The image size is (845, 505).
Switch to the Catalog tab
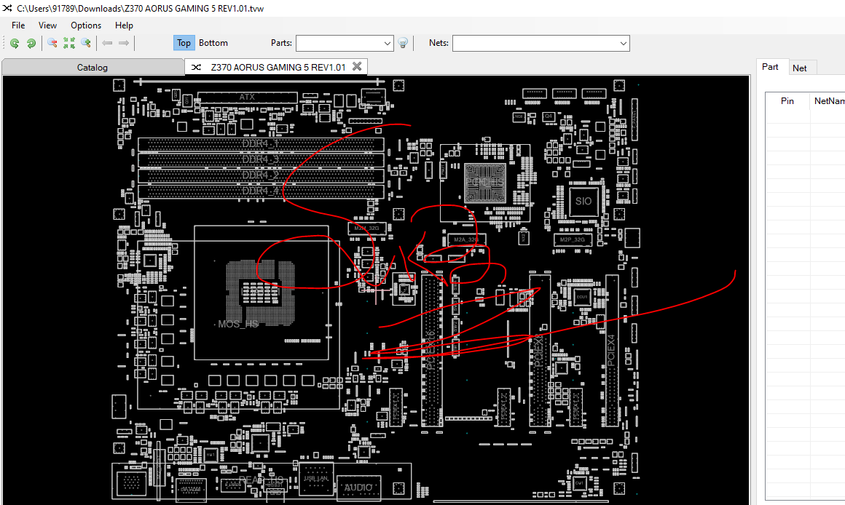point(93,67)
